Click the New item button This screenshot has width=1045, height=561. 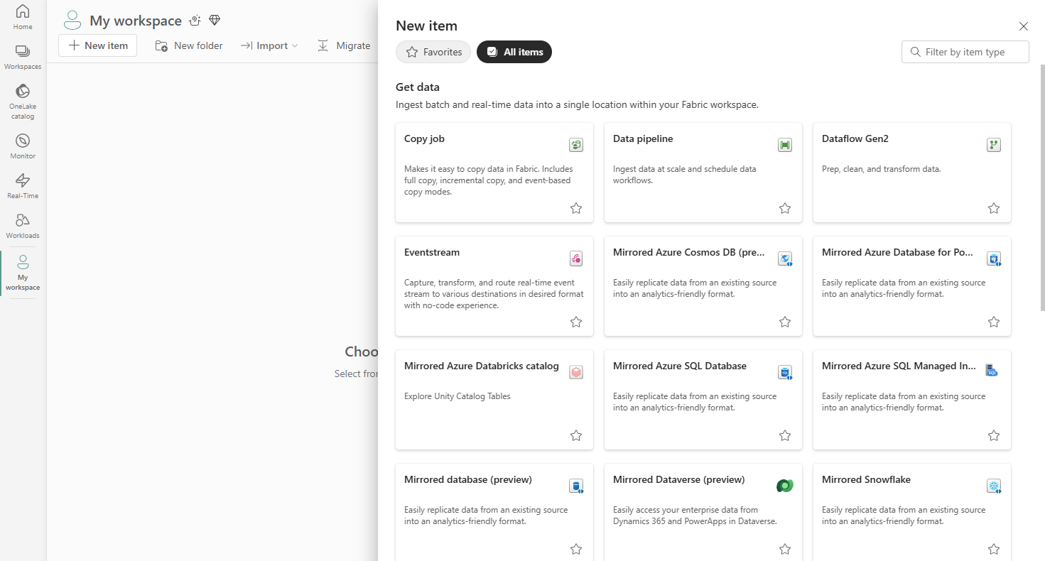pos(98,45)
